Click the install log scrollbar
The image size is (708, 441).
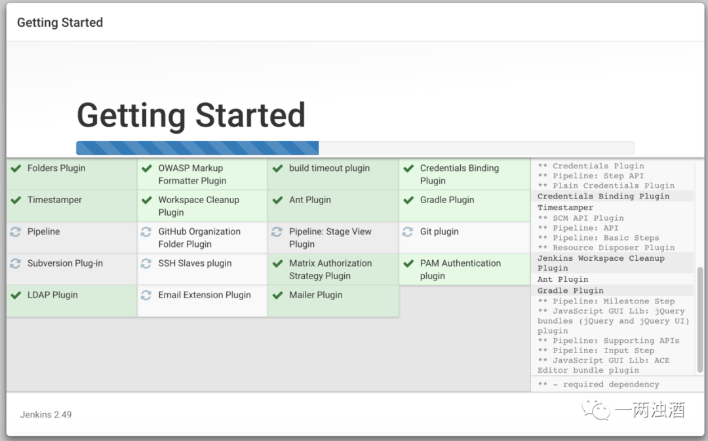pos(700,320)
